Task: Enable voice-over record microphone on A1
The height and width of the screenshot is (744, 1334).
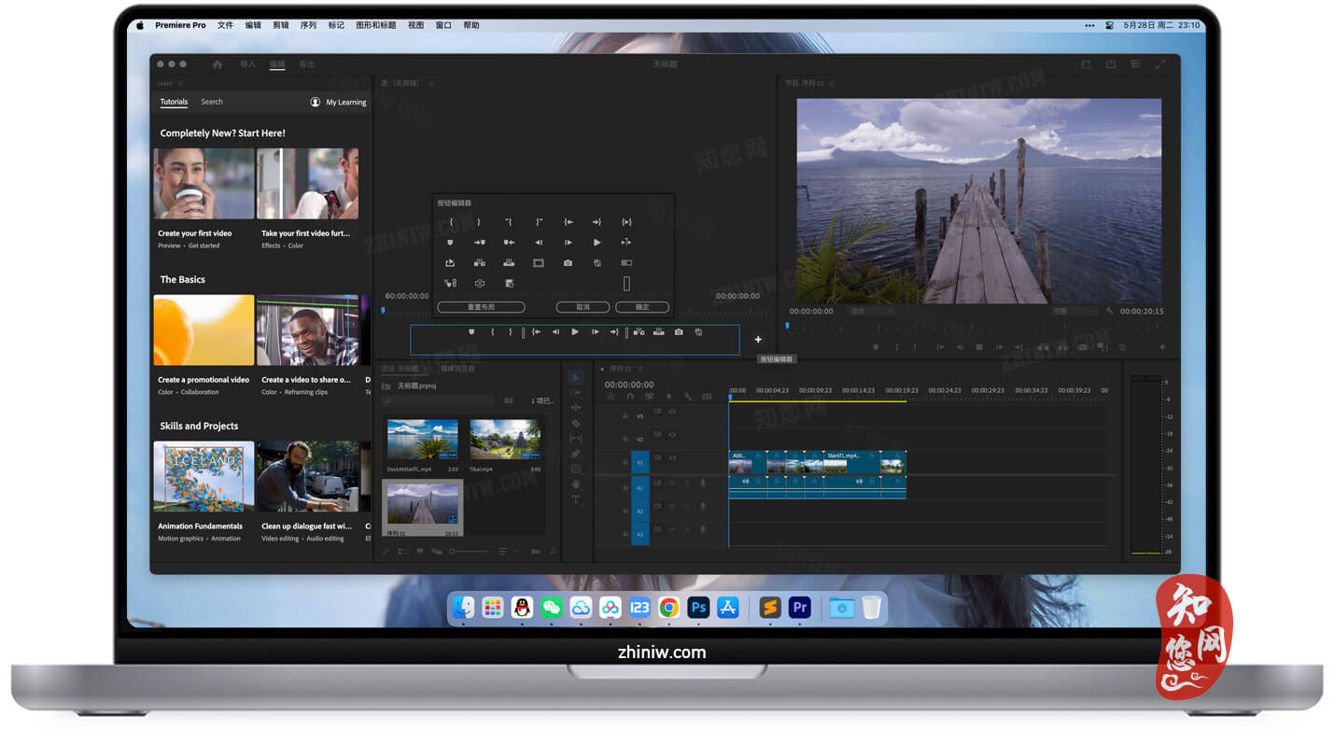Action: [702, 483]
